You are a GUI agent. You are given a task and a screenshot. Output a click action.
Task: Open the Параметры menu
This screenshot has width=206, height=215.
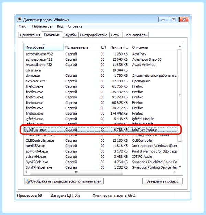[x=42, y=26]
